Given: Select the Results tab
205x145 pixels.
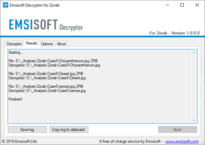Looking at the screenshot, I should pyautogui.click(x=32, y=43).
